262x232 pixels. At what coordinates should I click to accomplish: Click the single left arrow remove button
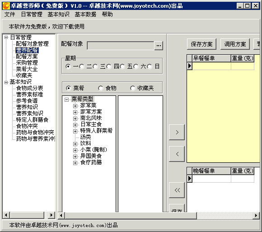177,154
